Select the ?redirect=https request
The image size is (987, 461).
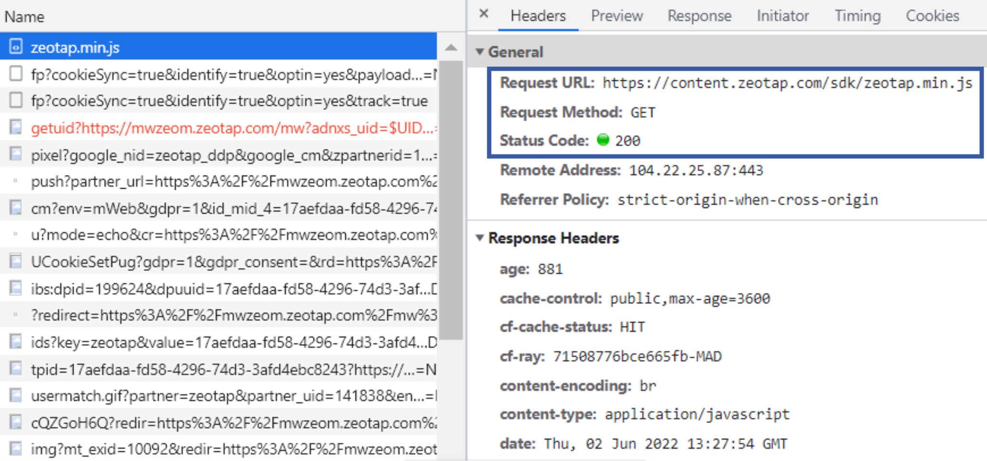click(218, 315)
